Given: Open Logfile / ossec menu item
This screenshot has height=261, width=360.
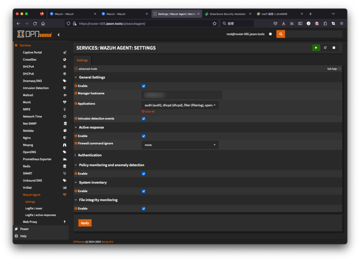Looking at the screenshot, I should (x=34, y=208).
